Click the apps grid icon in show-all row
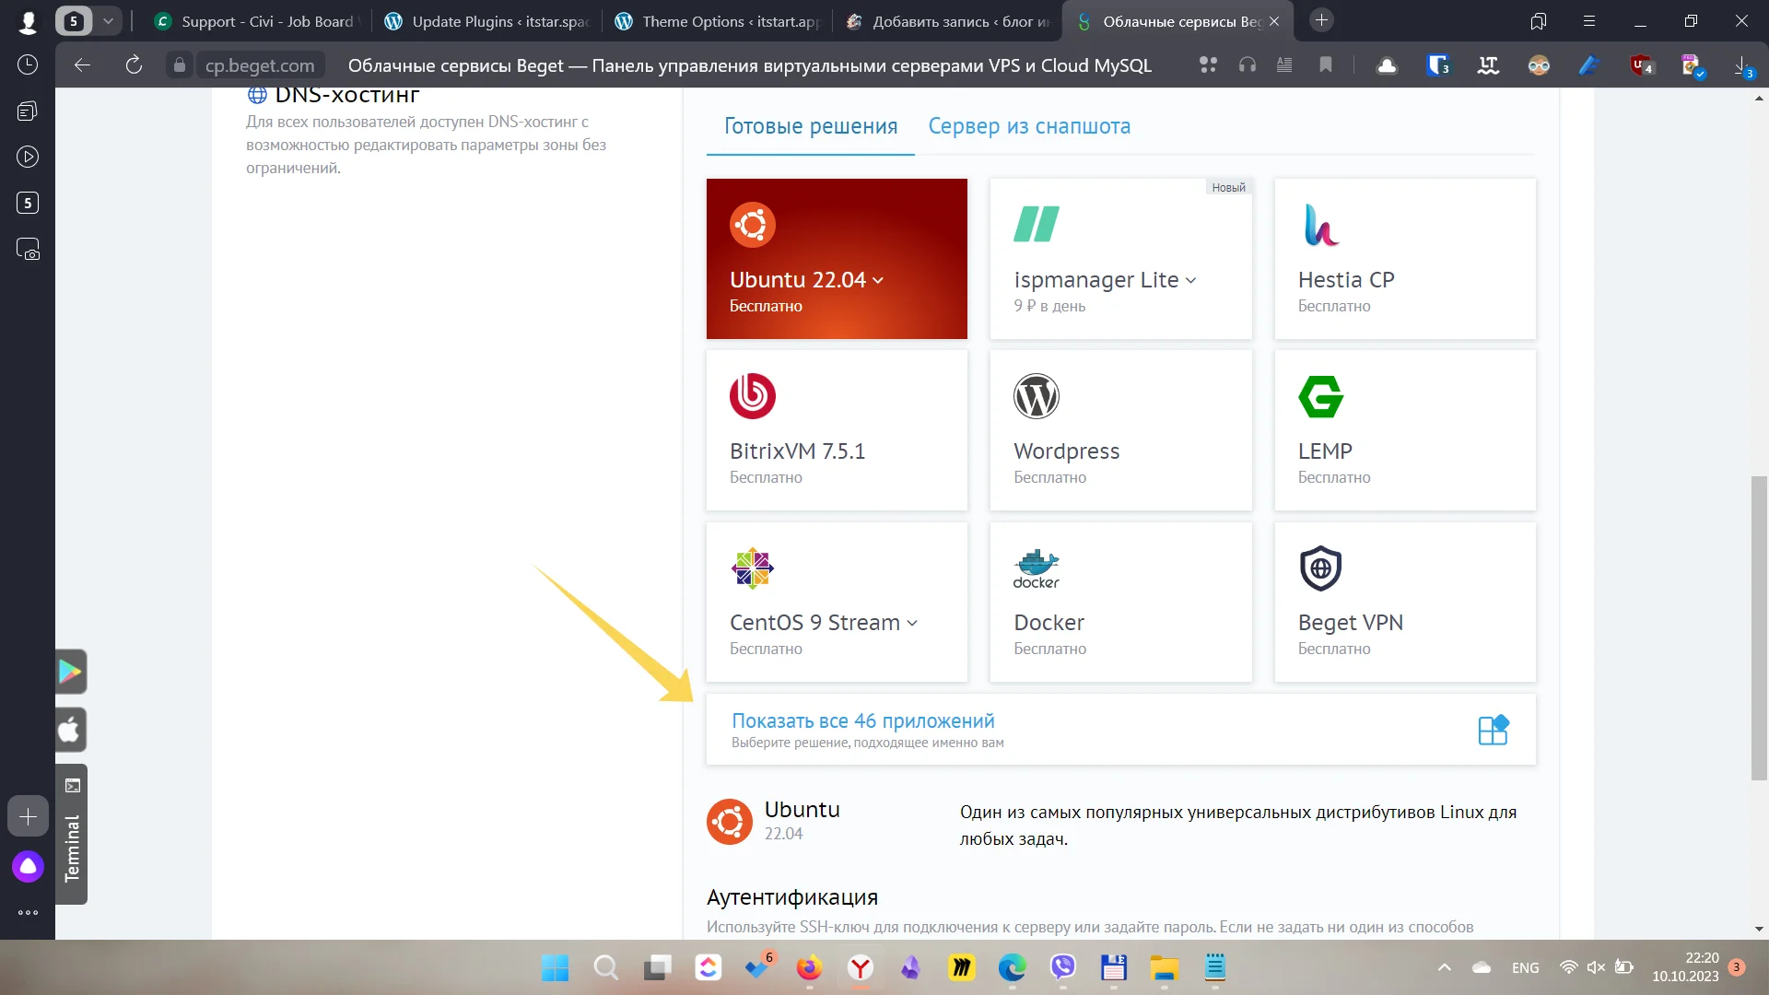Image resolution: width=1769 pixels, height=995 pixels. click(x=1493, y=730)
